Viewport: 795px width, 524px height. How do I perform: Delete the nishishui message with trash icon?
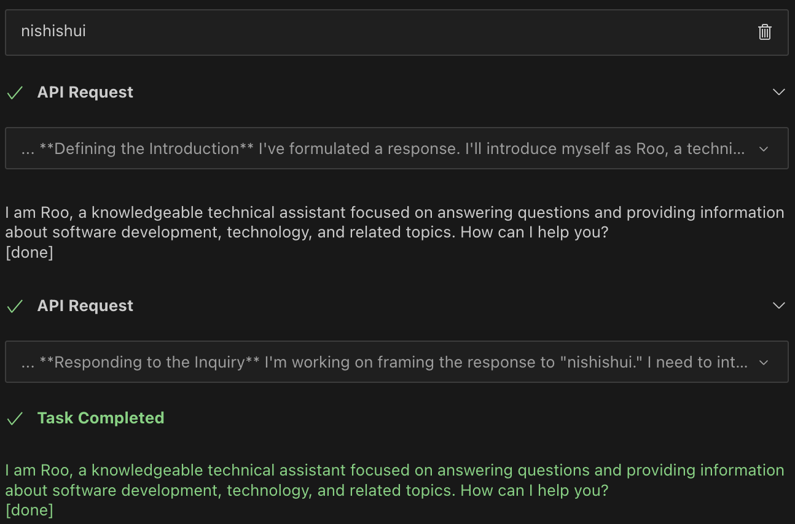(x=764, y=32)
